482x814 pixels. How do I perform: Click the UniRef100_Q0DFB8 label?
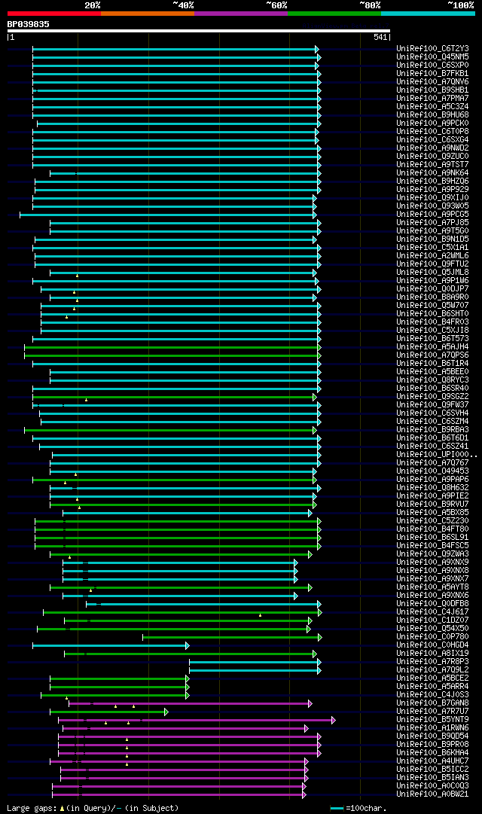tap(432, 604)
